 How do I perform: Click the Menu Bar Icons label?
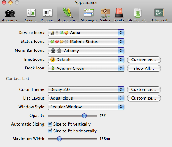30,51
